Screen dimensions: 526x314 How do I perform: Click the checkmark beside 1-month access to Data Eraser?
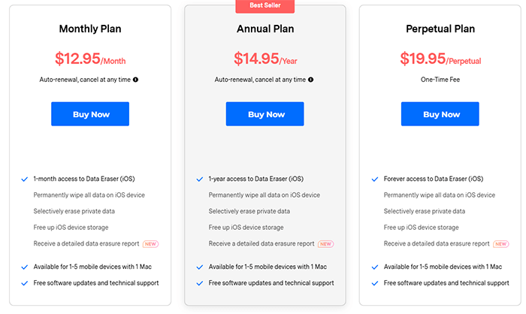coord(25,179)
